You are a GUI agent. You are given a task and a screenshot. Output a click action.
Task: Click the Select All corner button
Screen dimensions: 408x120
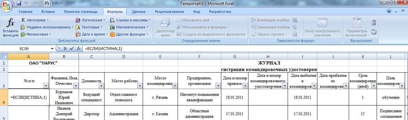pos(4,56)
